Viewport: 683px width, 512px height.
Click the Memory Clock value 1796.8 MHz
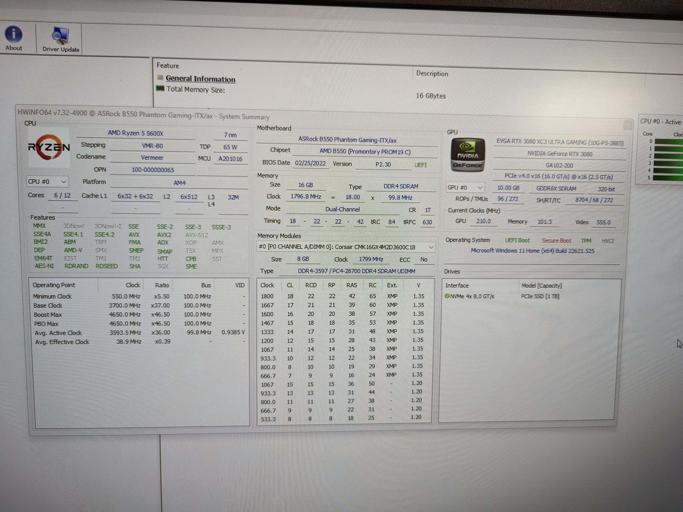pyautogui.click(x=306, y=197)
